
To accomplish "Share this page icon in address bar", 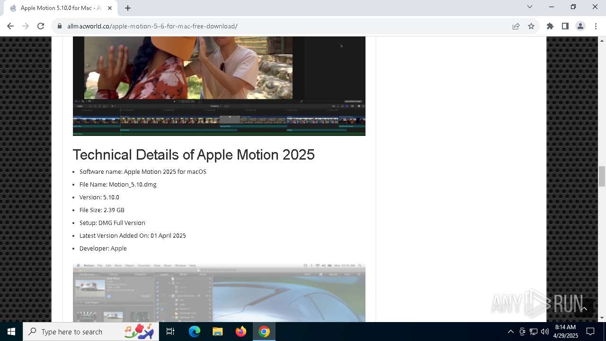I will click(516, 26).
